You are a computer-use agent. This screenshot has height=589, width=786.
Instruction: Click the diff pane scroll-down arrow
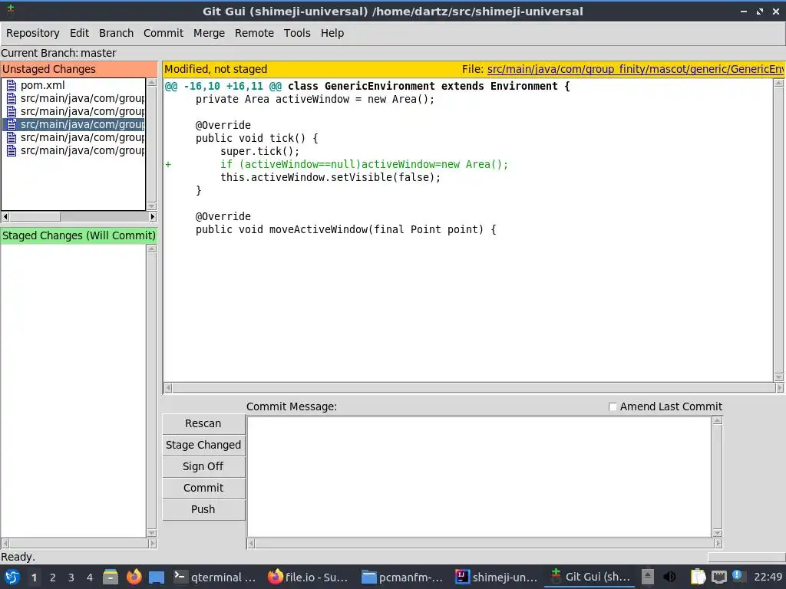coord(778,377)
